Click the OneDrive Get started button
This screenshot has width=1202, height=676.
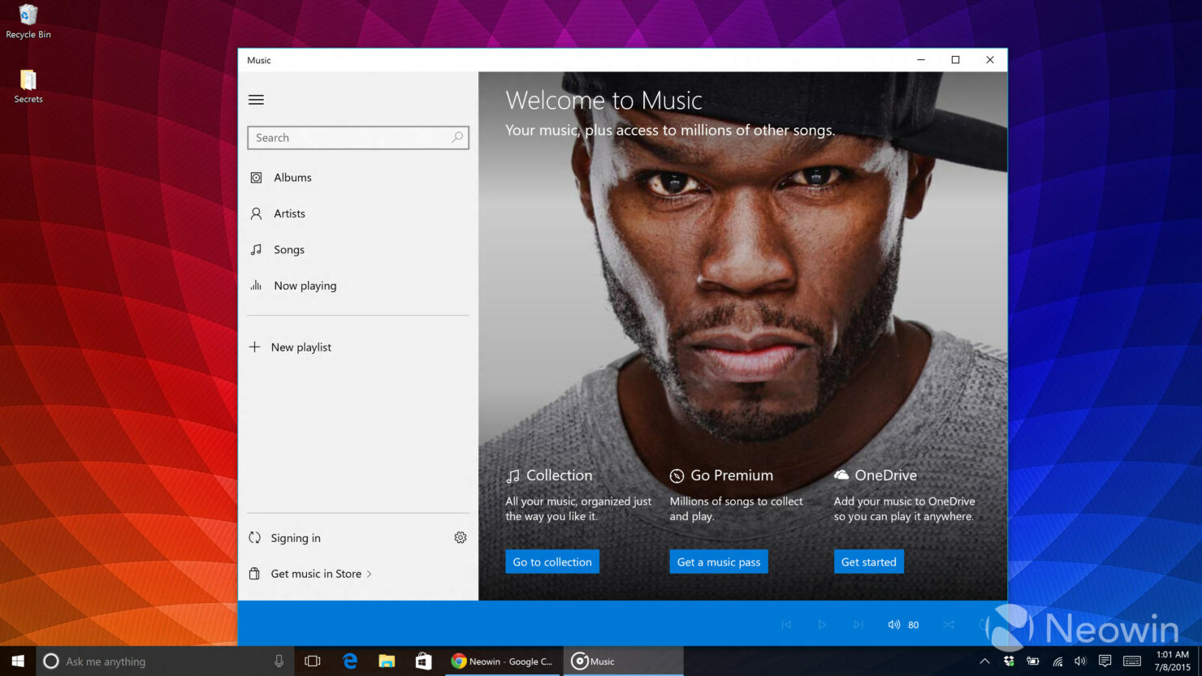tap(869, 562)
